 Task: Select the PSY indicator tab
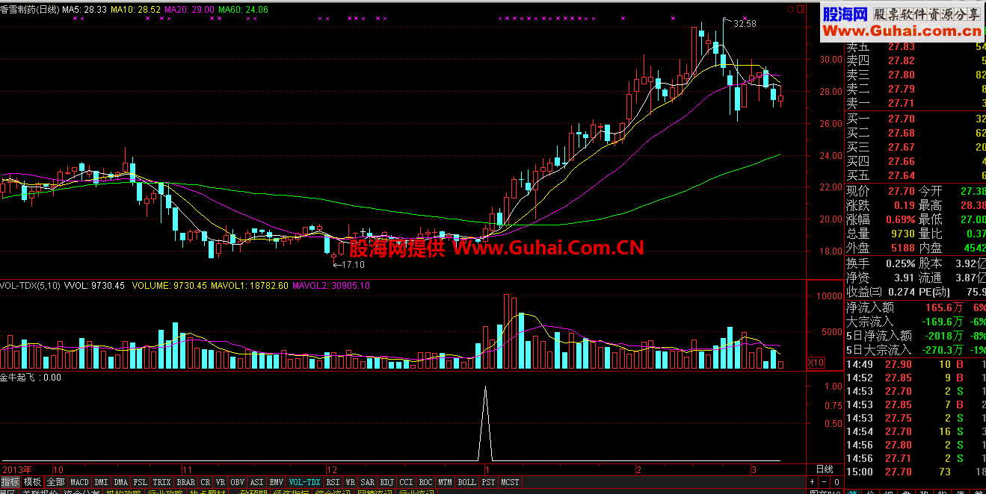coord(488,482)
